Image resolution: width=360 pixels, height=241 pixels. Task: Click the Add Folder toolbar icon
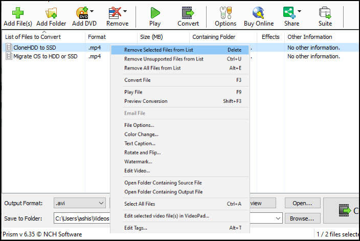(x=51, y=13)
